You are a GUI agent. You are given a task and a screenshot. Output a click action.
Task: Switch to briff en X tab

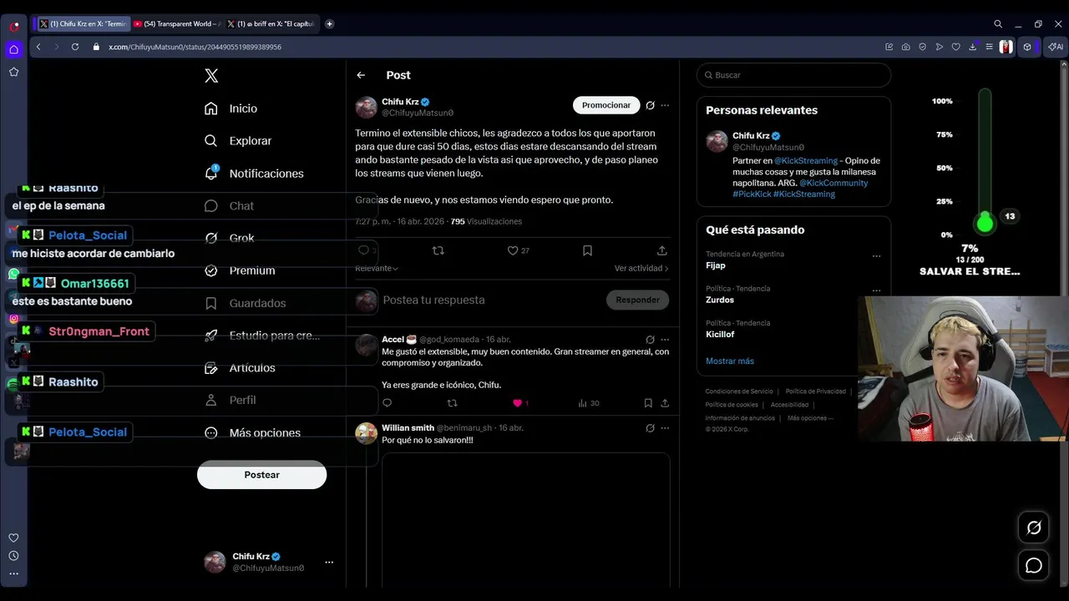(x=271, y=24)
